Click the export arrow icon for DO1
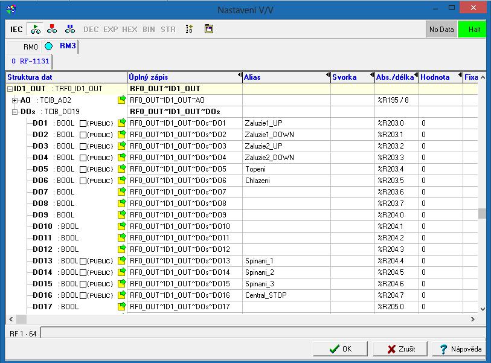 [122, 123]
